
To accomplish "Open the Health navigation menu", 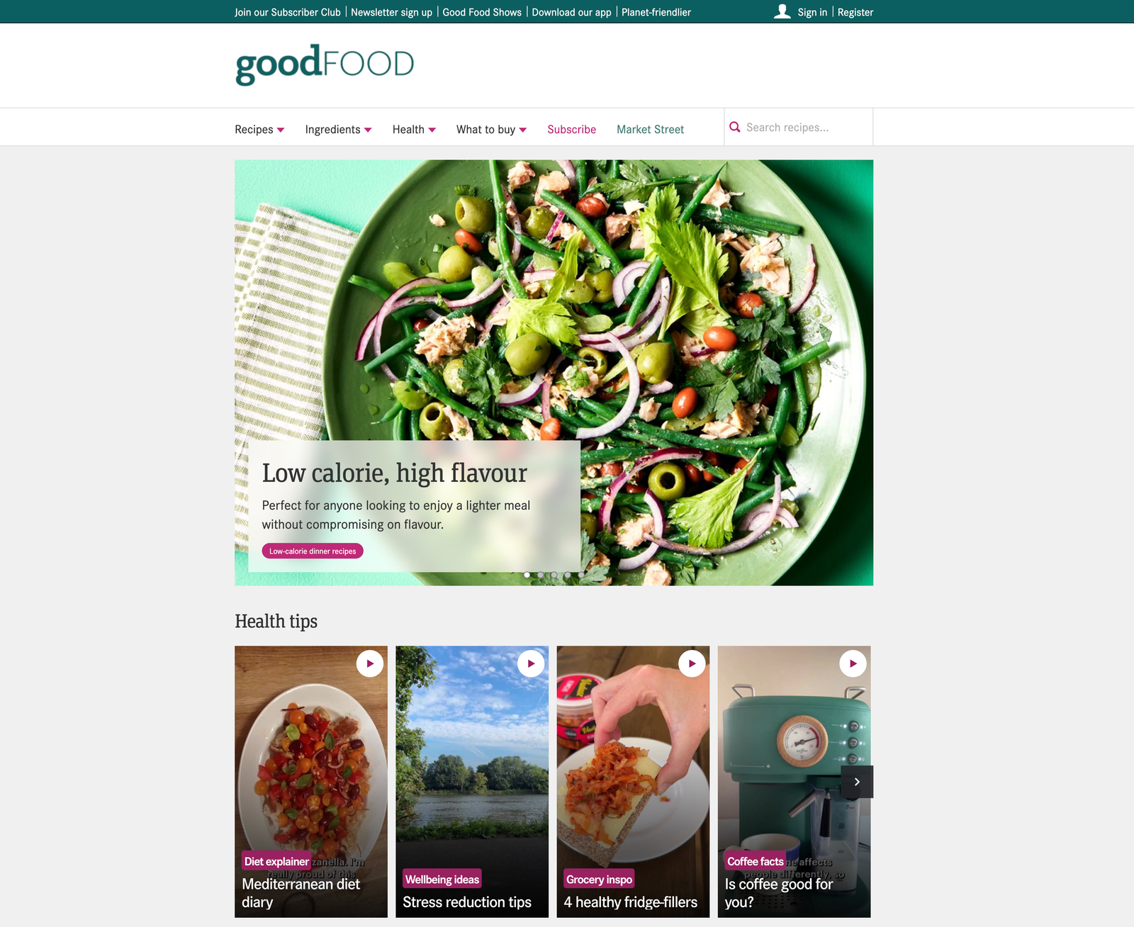I will point(414,130).
